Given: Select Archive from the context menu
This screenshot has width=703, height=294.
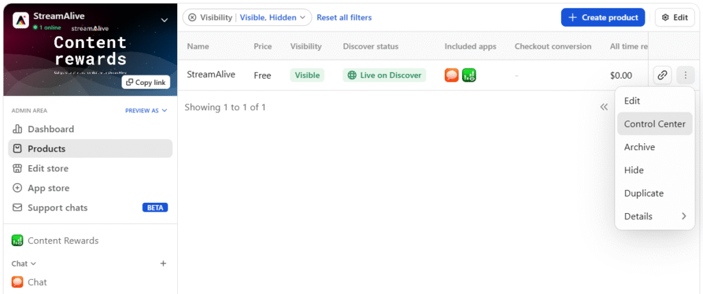Looking at the screenshot, I should click(x=655, y=147).
